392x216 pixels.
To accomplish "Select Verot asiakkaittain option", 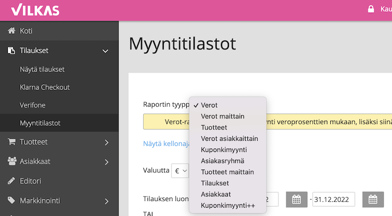I will pyautogui.click(x=228, y=138).
